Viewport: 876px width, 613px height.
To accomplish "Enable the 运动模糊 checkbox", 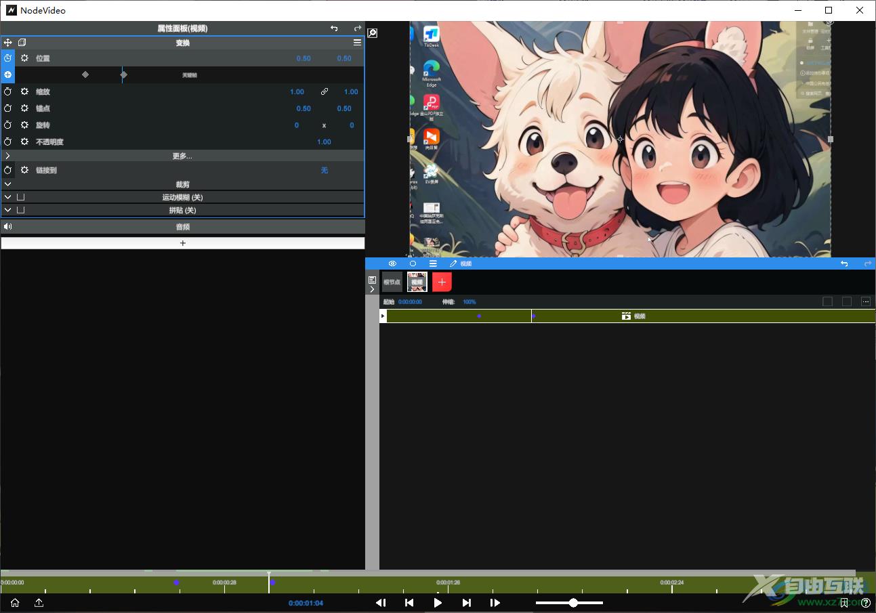I will pos(21,197).
